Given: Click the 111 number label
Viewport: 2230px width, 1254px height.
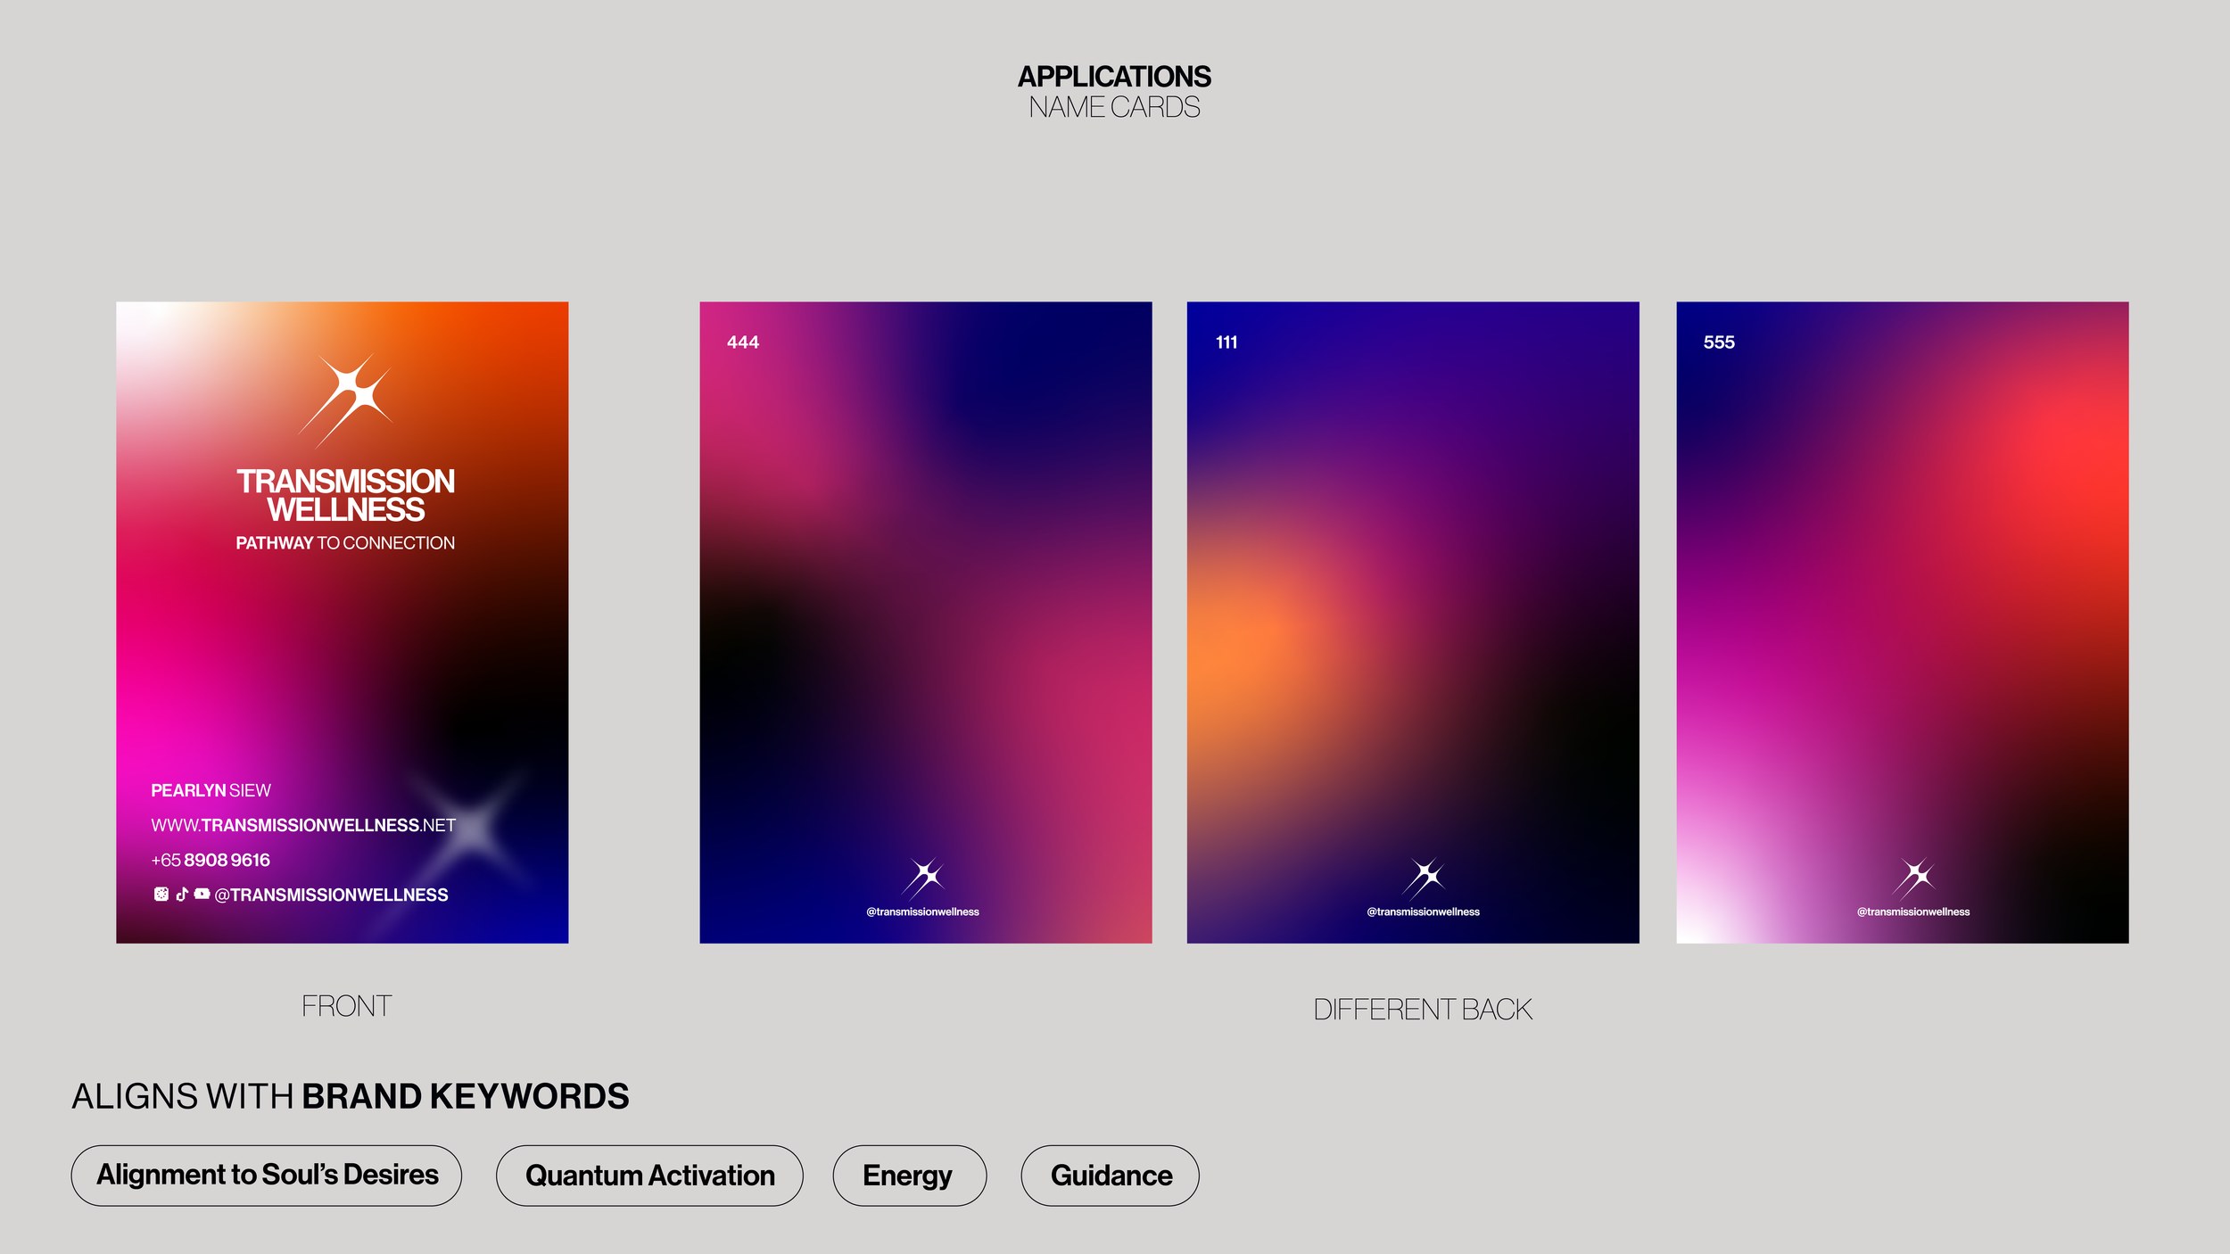Looking at the screenshot, I should click(x=1226, y=342).
